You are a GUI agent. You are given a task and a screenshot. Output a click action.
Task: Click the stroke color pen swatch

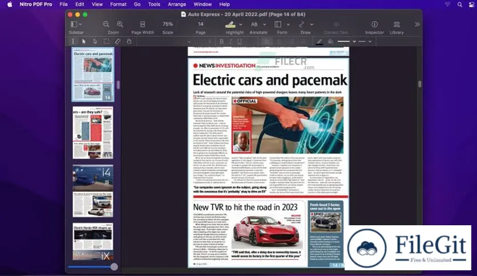tap(319, 42)
